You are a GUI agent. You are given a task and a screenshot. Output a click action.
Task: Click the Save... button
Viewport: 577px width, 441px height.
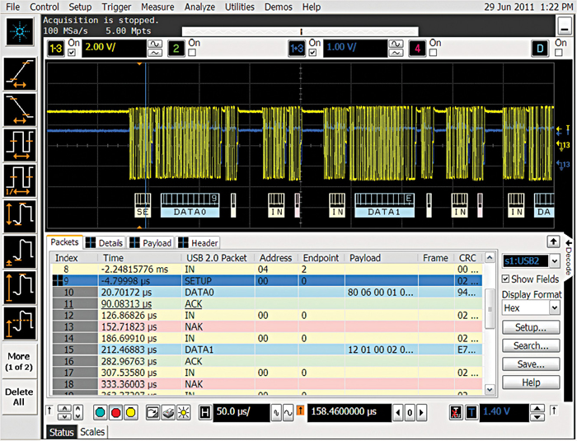pos(531,364)
